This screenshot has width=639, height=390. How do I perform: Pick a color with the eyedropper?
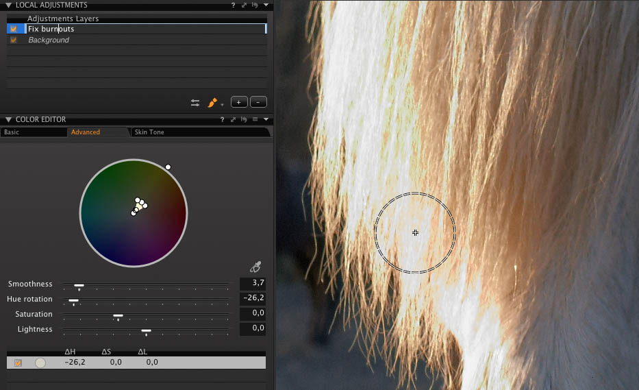[x=256, y=267]
